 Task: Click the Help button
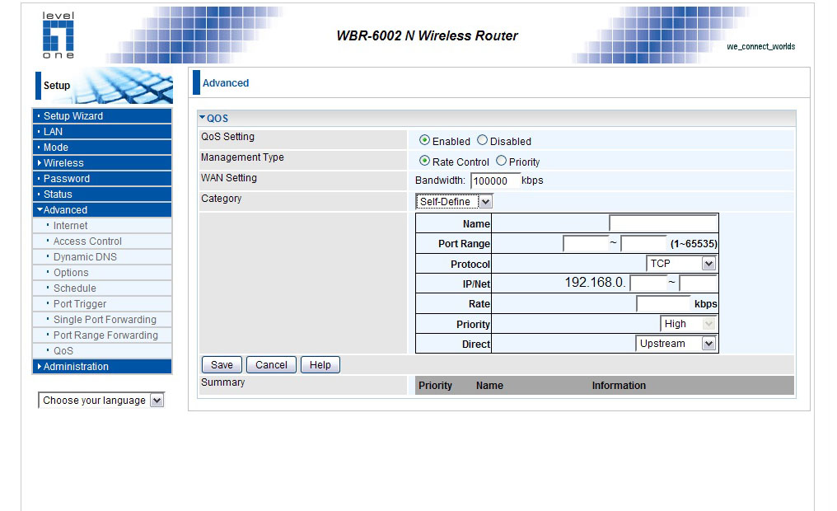tap(320, 364)
